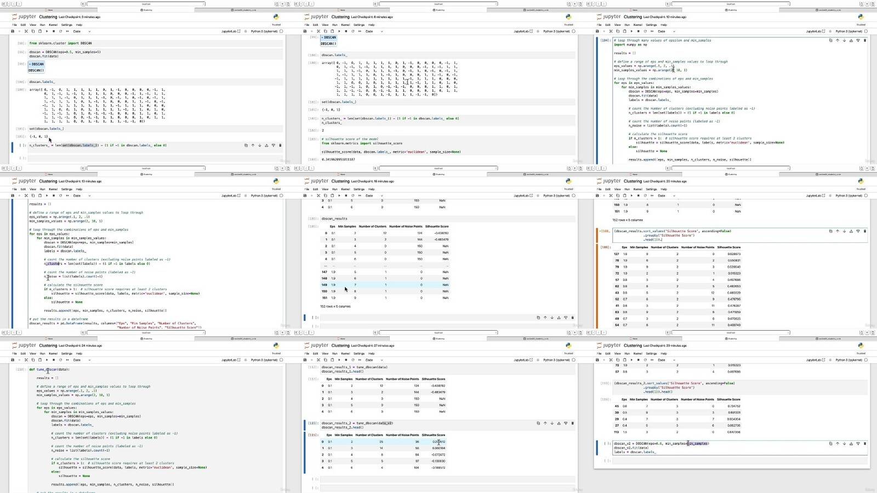Run selected cell in 9-minute checkpoint notebook

(x=47, y=31)
